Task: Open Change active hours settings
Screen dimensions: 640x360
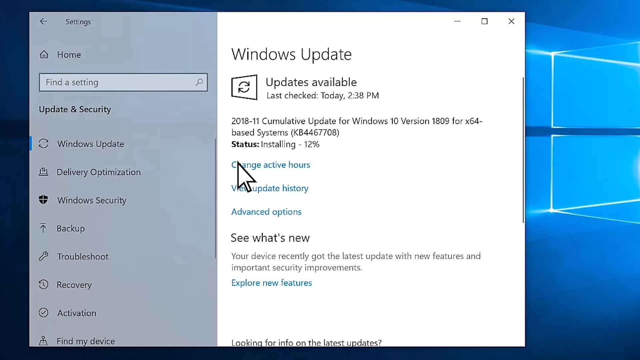Action: (270, 164)
